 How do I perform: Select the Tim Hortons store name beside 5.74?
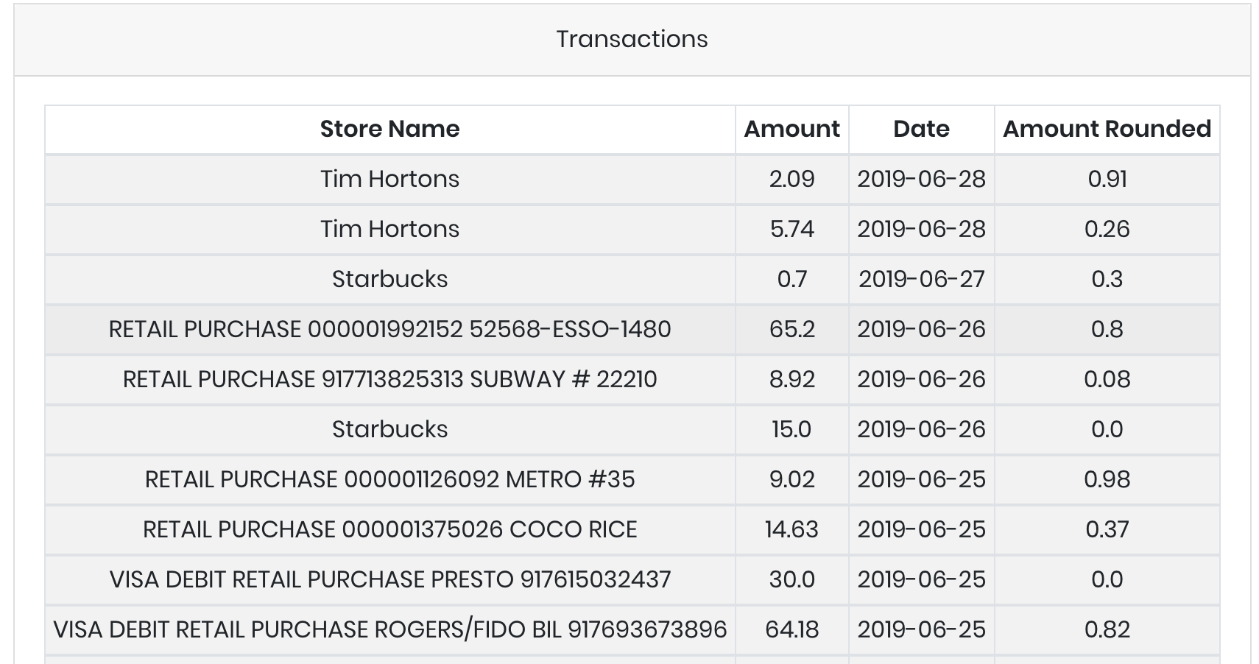click(389, 229)
